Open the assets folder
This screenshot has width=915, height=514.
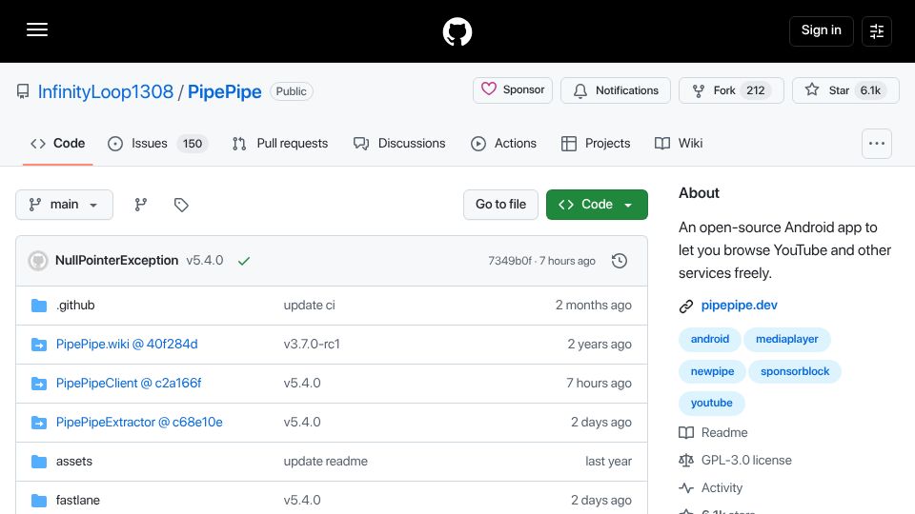[74, 462]
